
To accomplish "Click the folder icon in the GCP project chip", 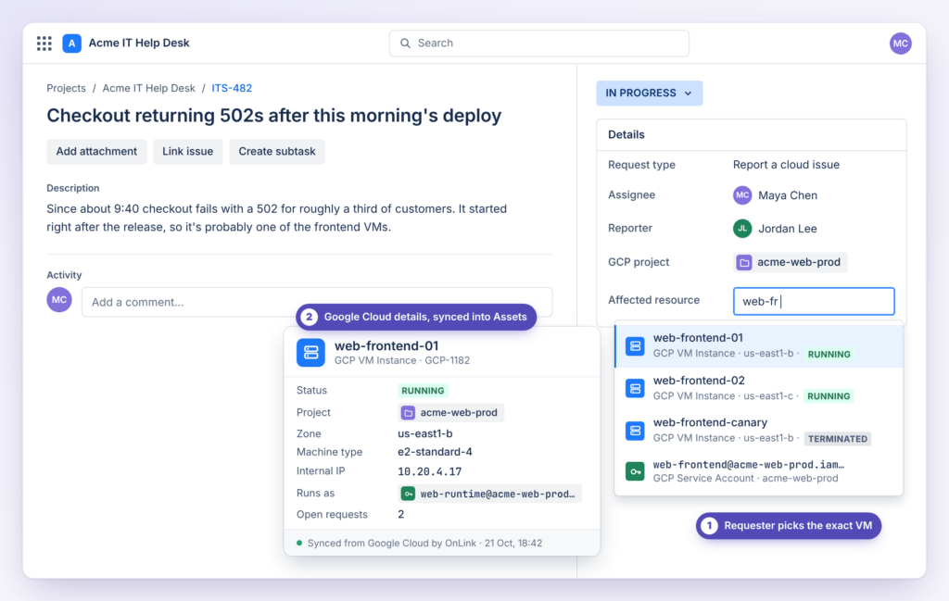I will (x=744, y=262).
